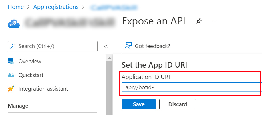The width and height of the screenshot is (262, 115).
Task: Discard the App ID URI changes
Action: tap(178, 104)
